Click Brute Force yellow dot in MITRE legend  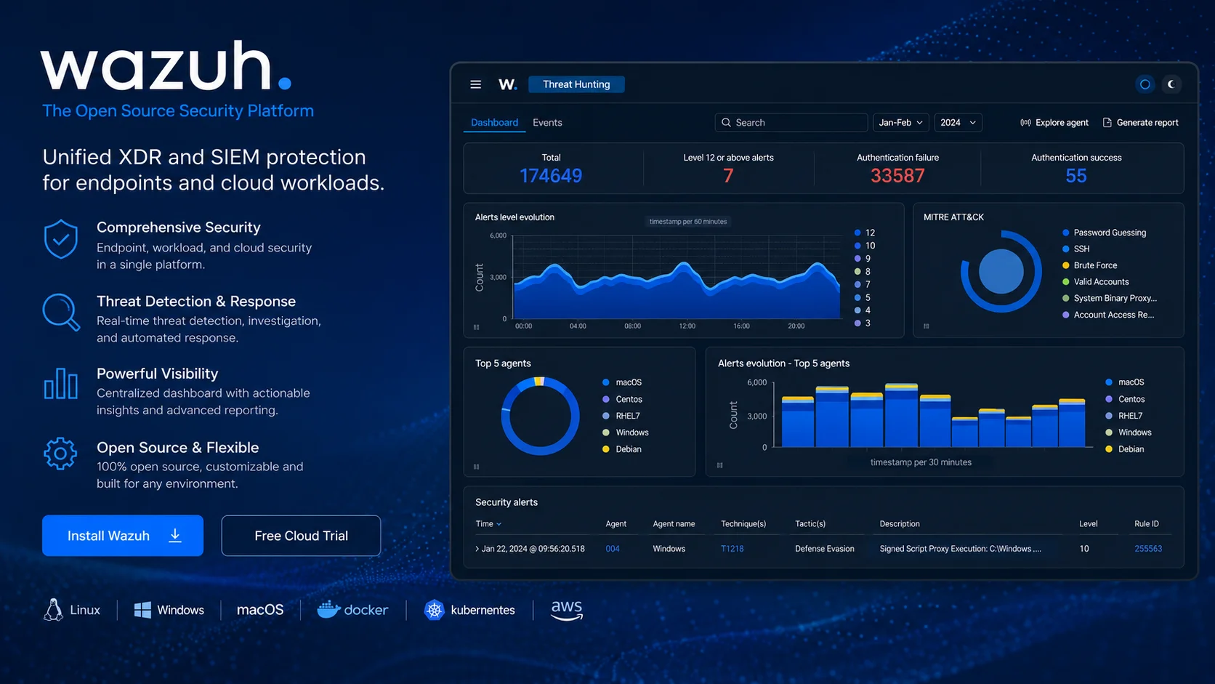tap(1066, 265)
